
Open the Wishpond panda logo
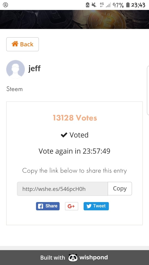pos(73,258)
